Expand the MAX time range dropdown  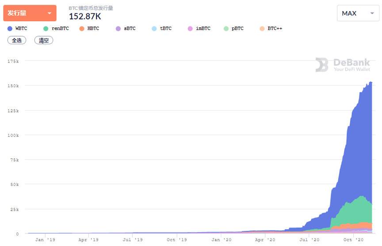point(357,13)
